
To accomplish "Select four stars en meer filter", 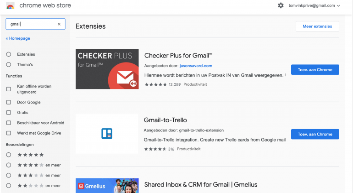I will point(9,165).
